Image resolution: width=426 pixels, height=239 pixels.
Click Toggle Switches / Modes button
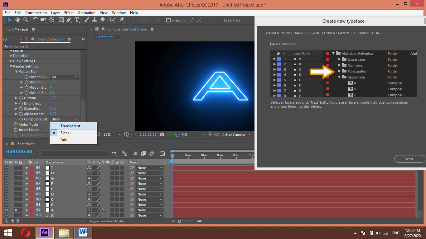coord(107,221)
